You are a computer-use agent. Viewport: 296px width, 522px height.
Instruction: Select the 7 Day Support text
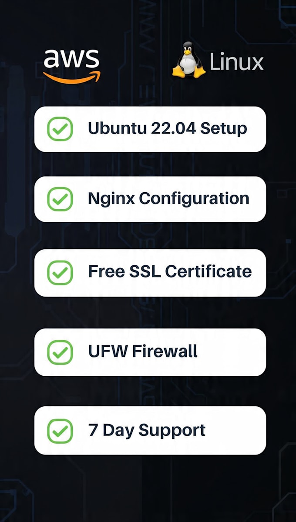147,431
